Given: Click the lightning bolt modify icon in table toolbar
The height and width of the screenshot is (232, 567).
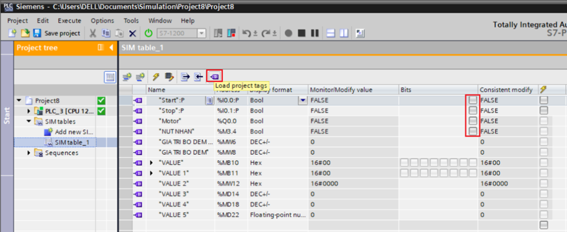Looking at the screenshot, I should pos(156,76).
